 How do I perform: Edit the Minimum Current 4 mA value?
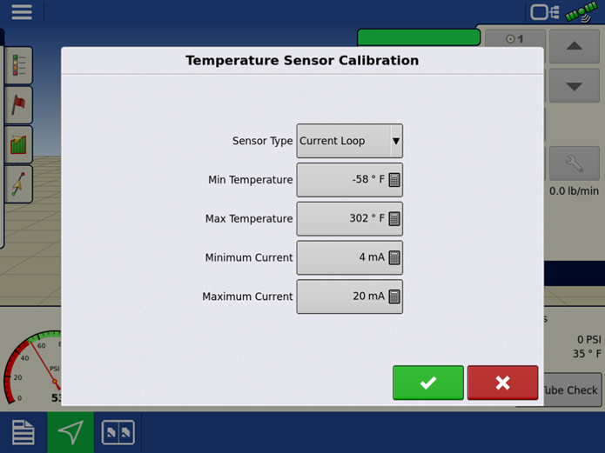[x=349, y=258]
